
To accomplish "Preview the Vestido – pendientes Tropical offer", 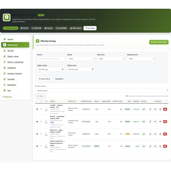I will [x=155, y=121].
